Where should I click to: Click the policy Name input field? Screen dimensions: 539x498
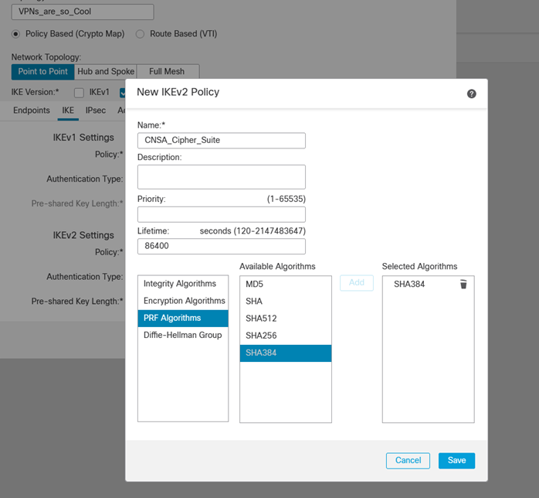click(222, 141)
